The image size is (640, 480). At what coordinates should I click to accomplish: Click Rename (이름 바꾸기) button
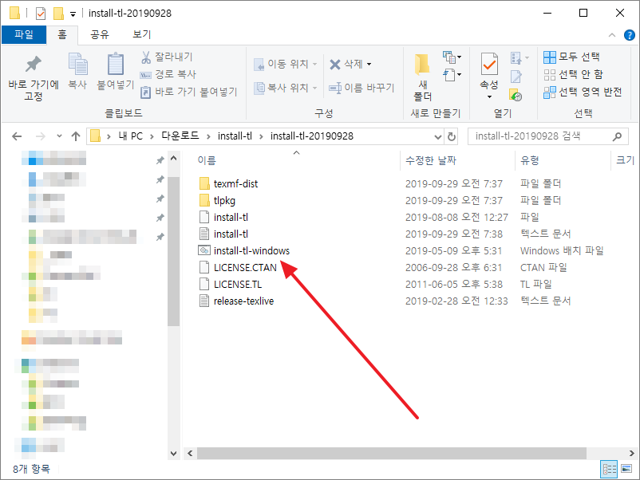361,88
